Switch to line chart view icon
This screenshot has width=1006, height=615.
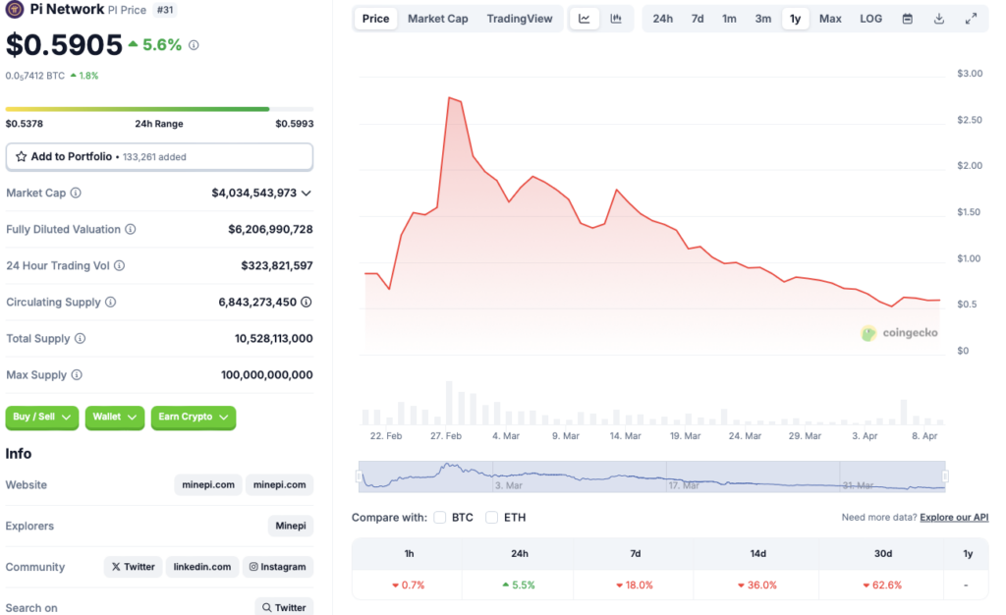585,19
